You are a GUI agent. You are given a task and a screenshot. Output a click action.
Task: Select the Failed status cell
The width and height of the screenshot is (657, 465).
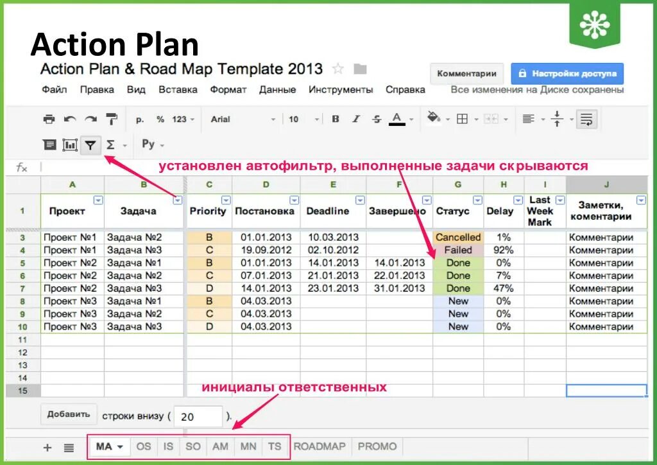tap(458, 250)
